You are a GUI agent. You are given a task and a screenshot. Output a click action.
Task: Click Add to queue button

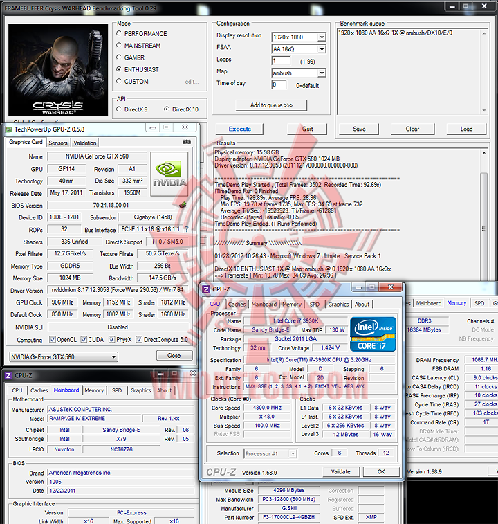271,105
